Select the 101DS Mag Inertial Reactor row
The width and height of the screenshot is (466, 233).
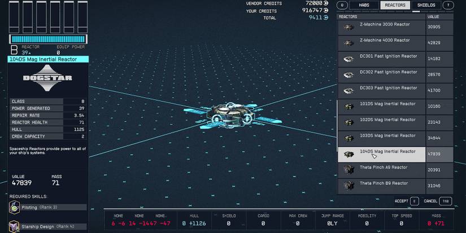395,107
